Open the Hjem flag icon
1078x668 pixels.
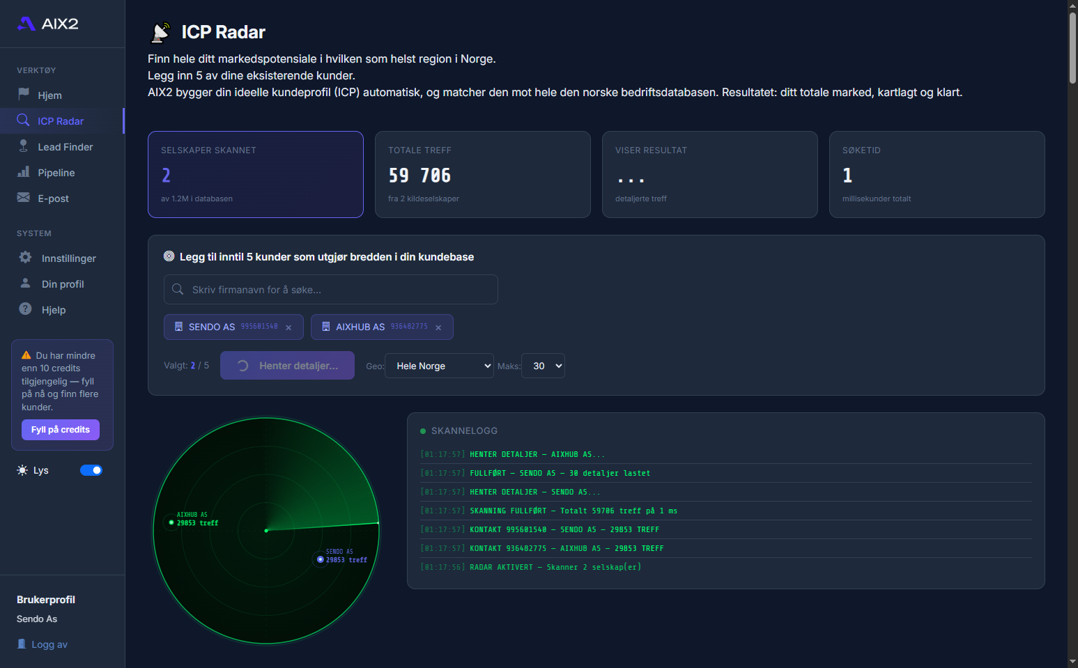pyautogui.click(x=23, y=95)
